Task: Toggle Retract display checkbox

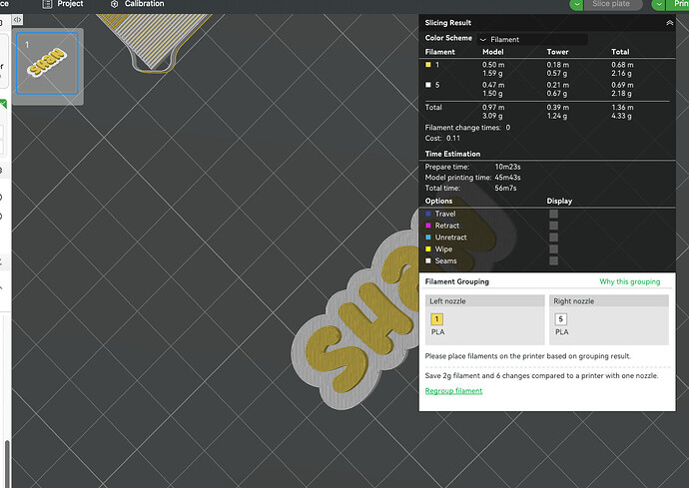Action: [553, 226]
